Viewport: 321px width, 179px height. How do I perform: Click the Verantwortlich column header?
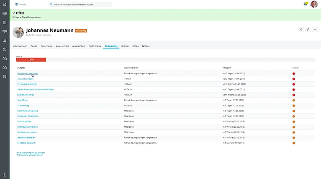(131, 68)
